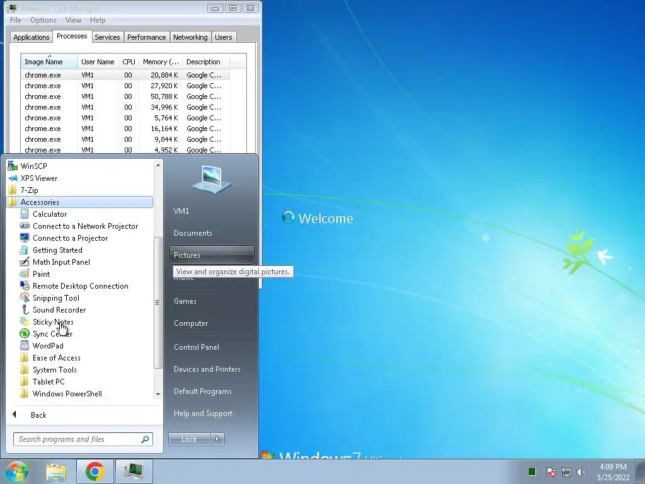Sort processes by Description column
Screen dimensions: 645x484
click(x=206, y=62)
